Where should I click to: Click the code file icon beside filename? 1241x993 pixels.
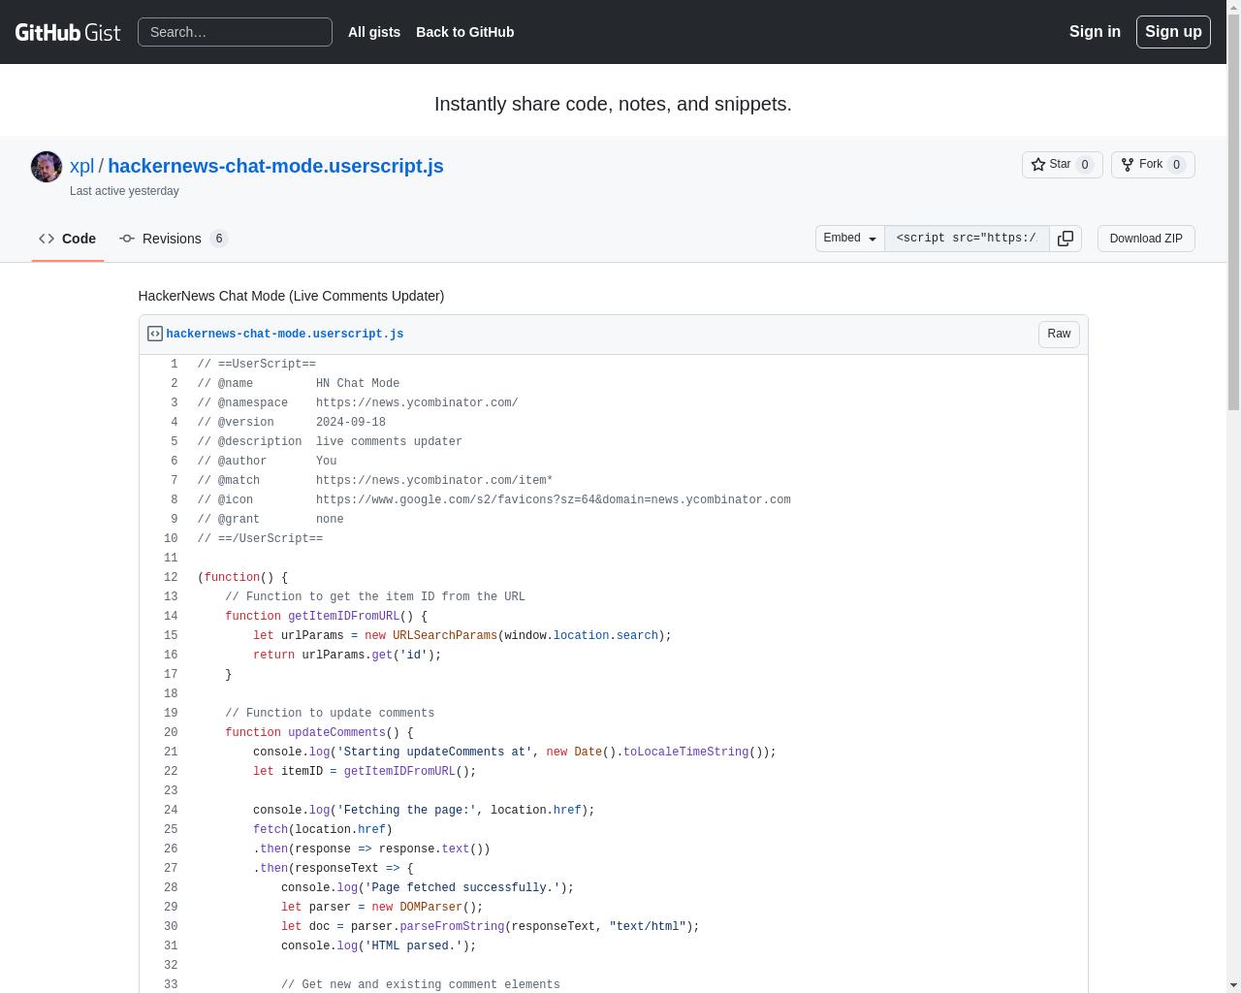[155, 334]
